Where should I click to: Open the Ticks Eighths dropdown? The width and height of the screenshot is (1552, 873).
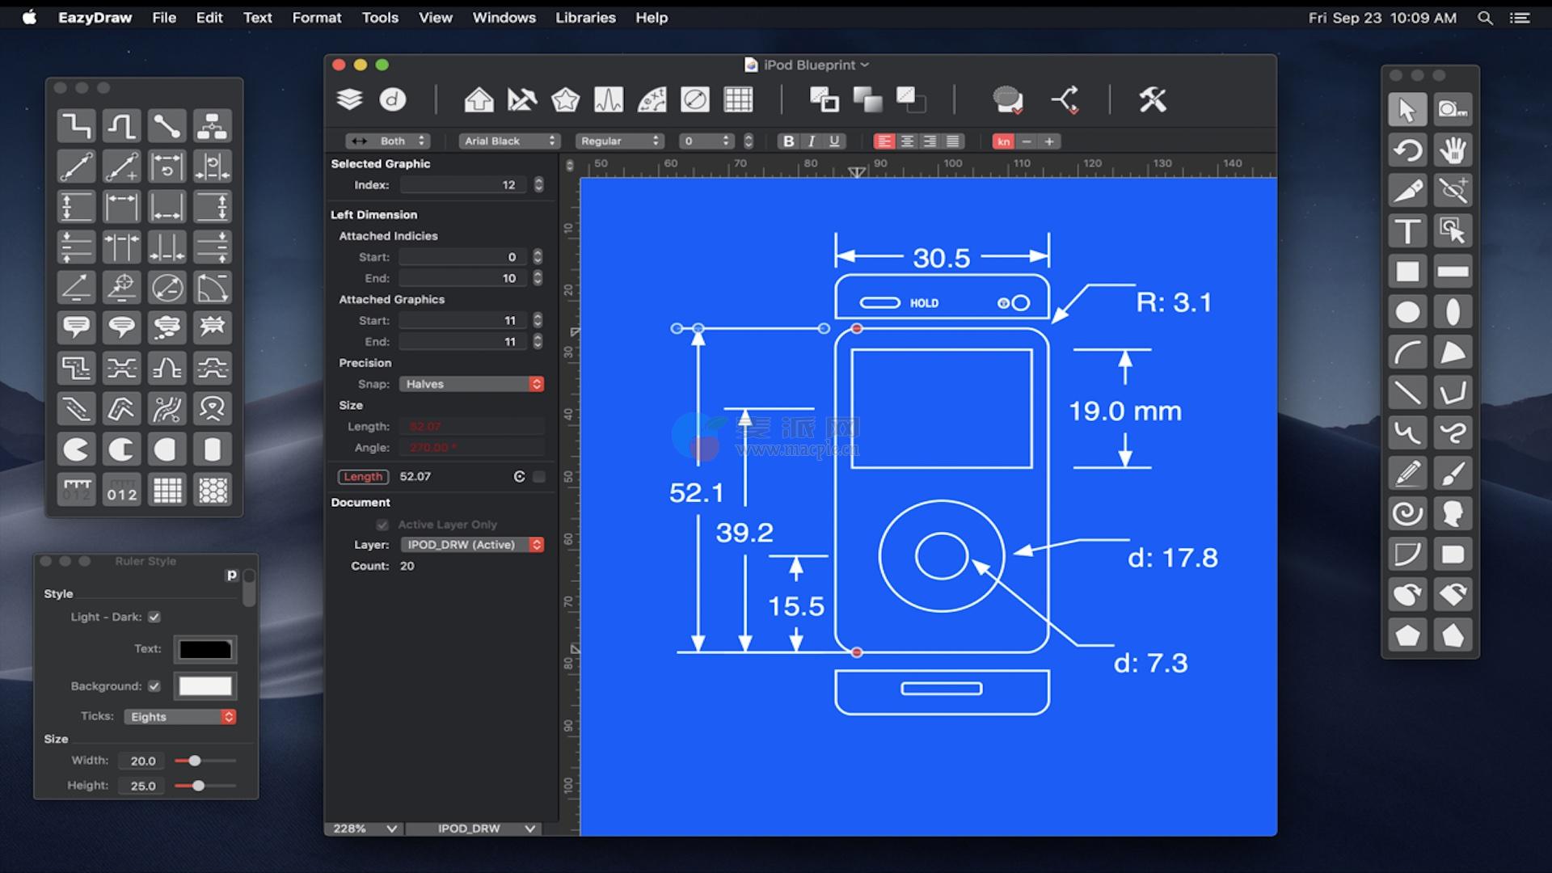pyautogui.click(x=179, y=717)
